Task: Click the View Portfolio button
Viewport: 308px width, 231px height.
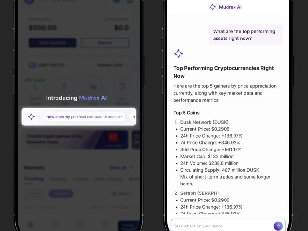Action: (x=52, y=43)
